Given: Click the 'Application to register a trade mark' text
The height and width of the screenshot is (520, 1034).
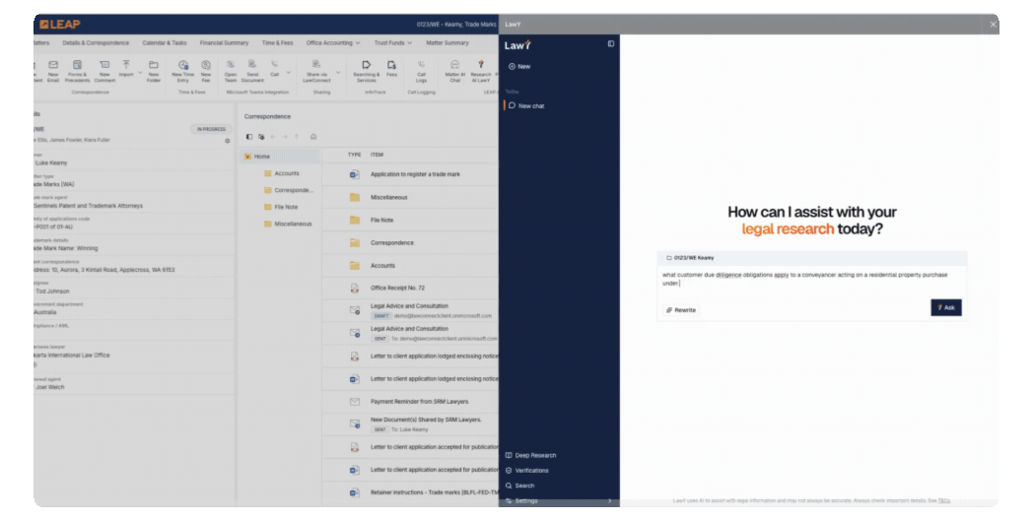Looking at the screenshot, I should click(x=415, y=174).
